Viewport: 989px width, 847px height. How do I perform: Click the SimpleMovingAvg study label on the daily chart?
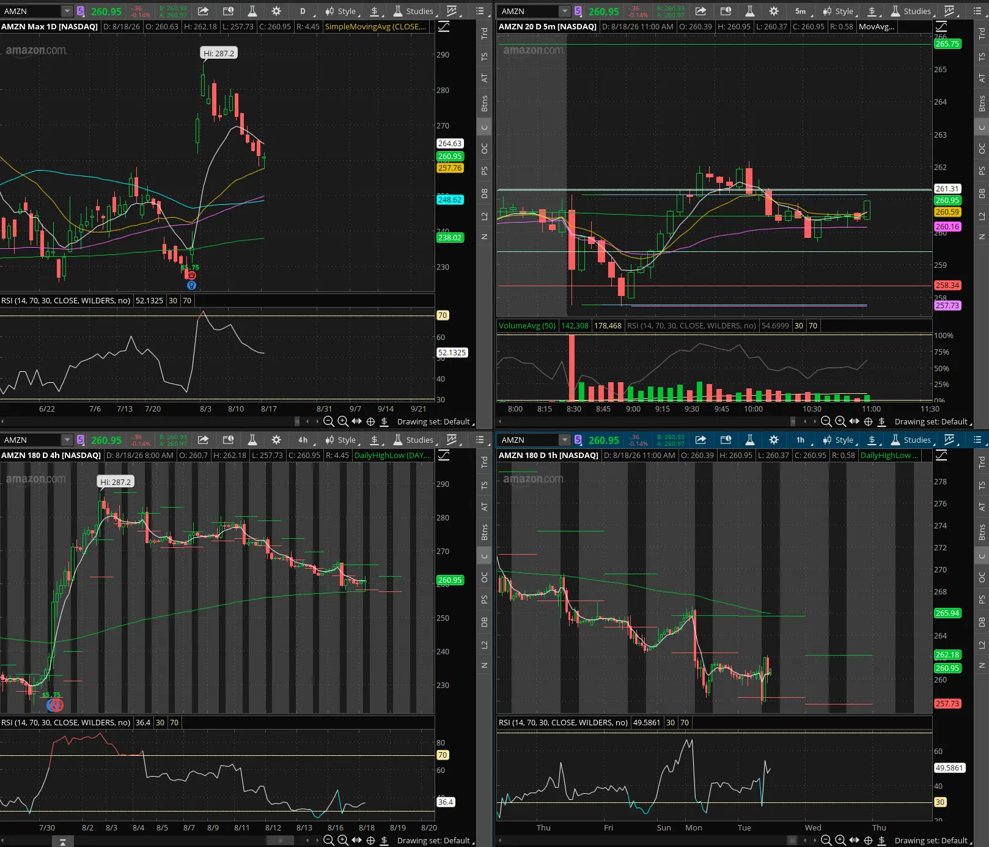(376, 26)
